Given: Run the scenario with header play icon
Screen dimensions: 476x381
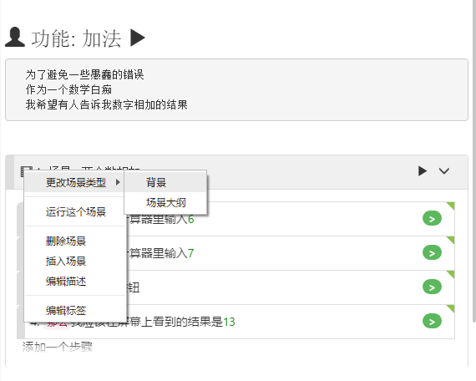Looking at the screenshot, I should (423, 170).
